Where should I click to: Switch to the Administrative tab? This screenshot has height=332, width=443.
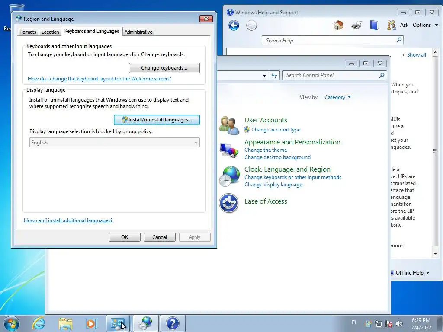click(x=138, y=32)
